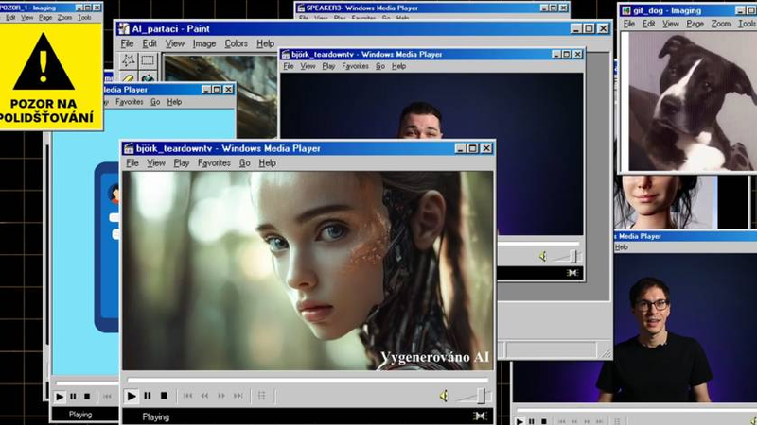Open File menu in the rear björk_teardowntv window

click(x=289, y=66)
